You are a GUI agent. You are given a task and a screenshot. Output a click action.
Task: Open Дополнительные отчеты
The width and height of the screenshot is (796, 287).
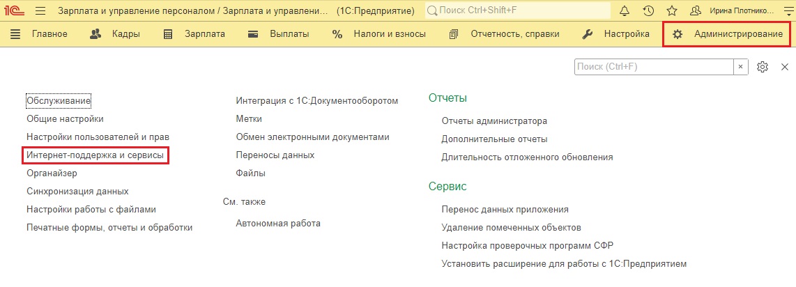pyautogui.click(x=494, y=139)
